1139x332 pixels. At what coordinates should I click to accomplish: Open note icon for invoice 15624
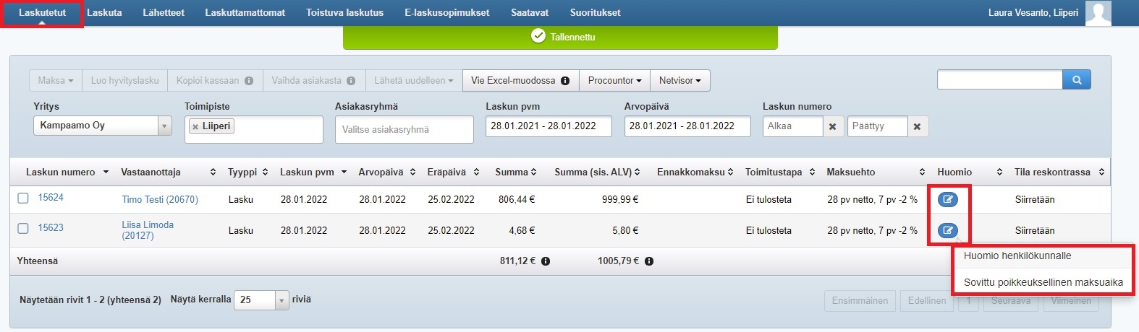(x=947, y=200)
